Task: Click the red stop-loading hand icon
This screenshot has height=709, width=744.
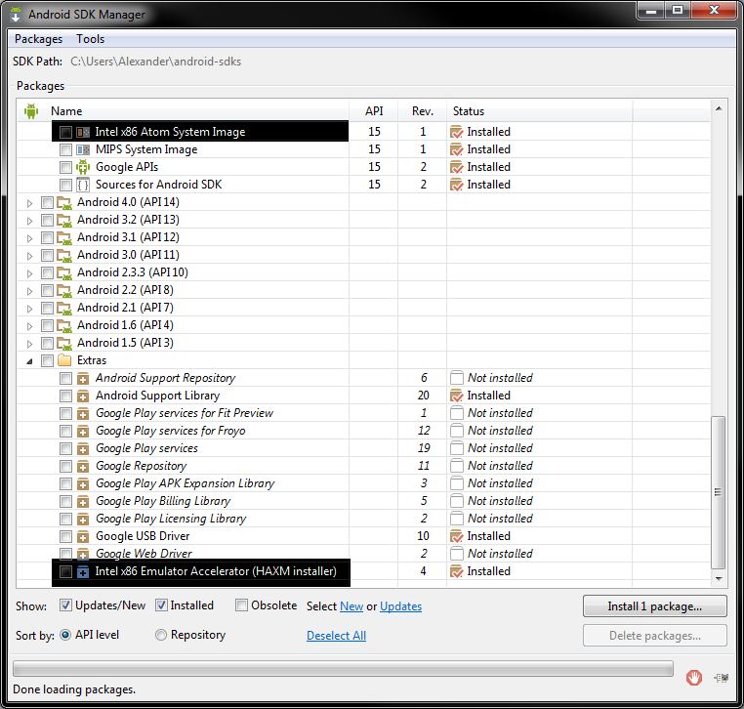Action: [693, 678]
